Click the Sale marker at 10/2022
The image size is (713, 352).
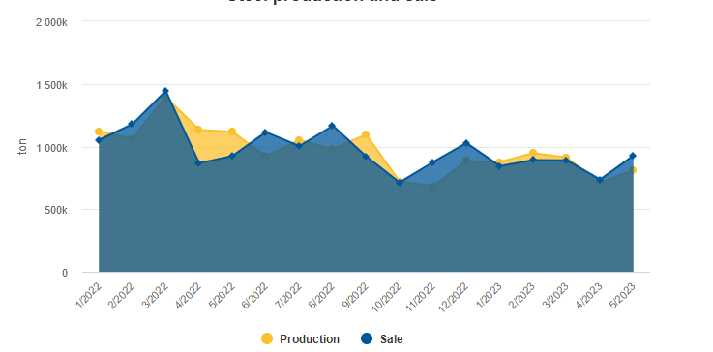pyautogui.click(x=400, y=183)
